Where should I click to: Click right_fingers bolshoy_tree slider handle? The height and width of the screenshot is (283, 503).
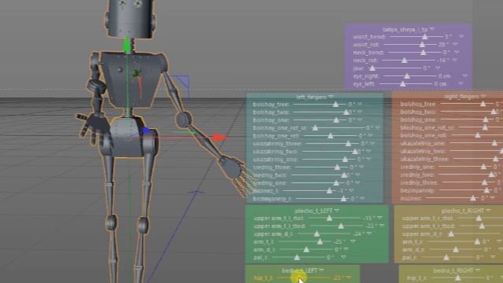click(483, 104)
